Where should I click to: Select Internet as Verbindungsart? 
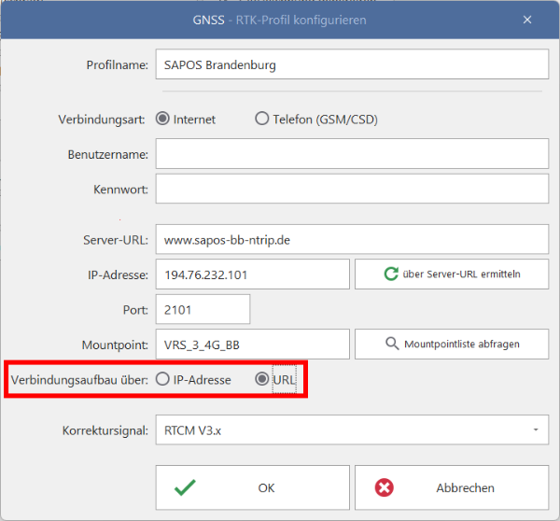coord(162,119)
